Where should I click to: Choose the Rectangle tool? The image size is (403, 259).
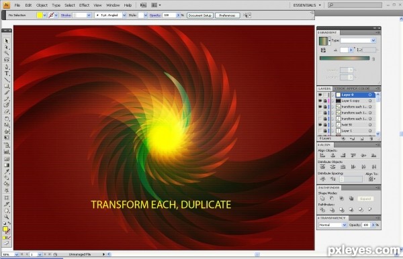click(x=7, y=86)
